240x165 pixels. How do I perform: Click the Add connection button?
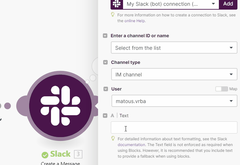[x=228, y=4]
